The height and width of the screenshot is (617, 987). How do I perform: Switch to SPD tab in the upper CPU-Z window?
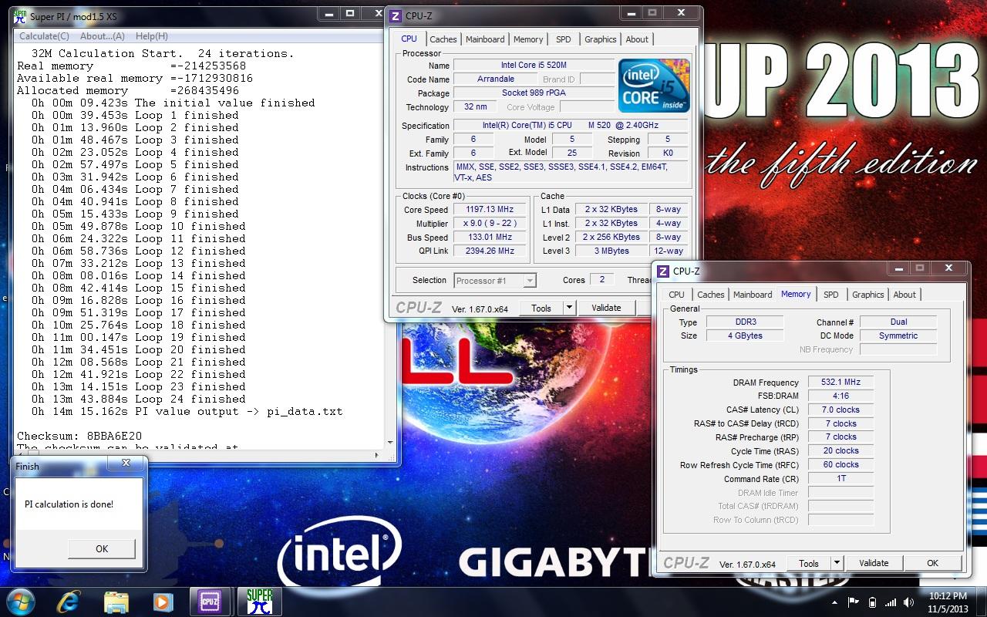coord(564,39)
